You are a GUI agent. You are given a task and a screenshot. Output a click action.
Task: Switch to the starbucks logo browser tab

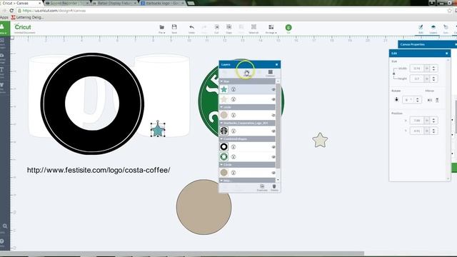(x=163, y=3)
